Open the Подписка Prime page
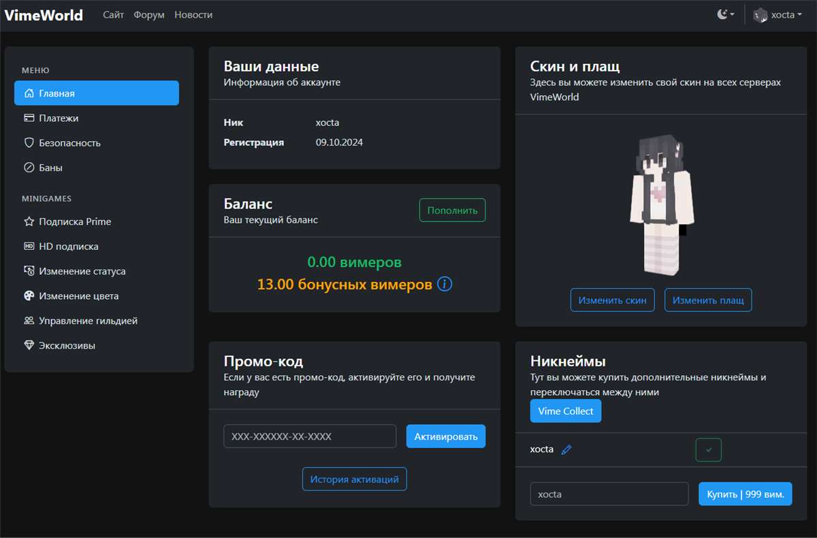Viewport: 817px width, 538px height. 97,221
